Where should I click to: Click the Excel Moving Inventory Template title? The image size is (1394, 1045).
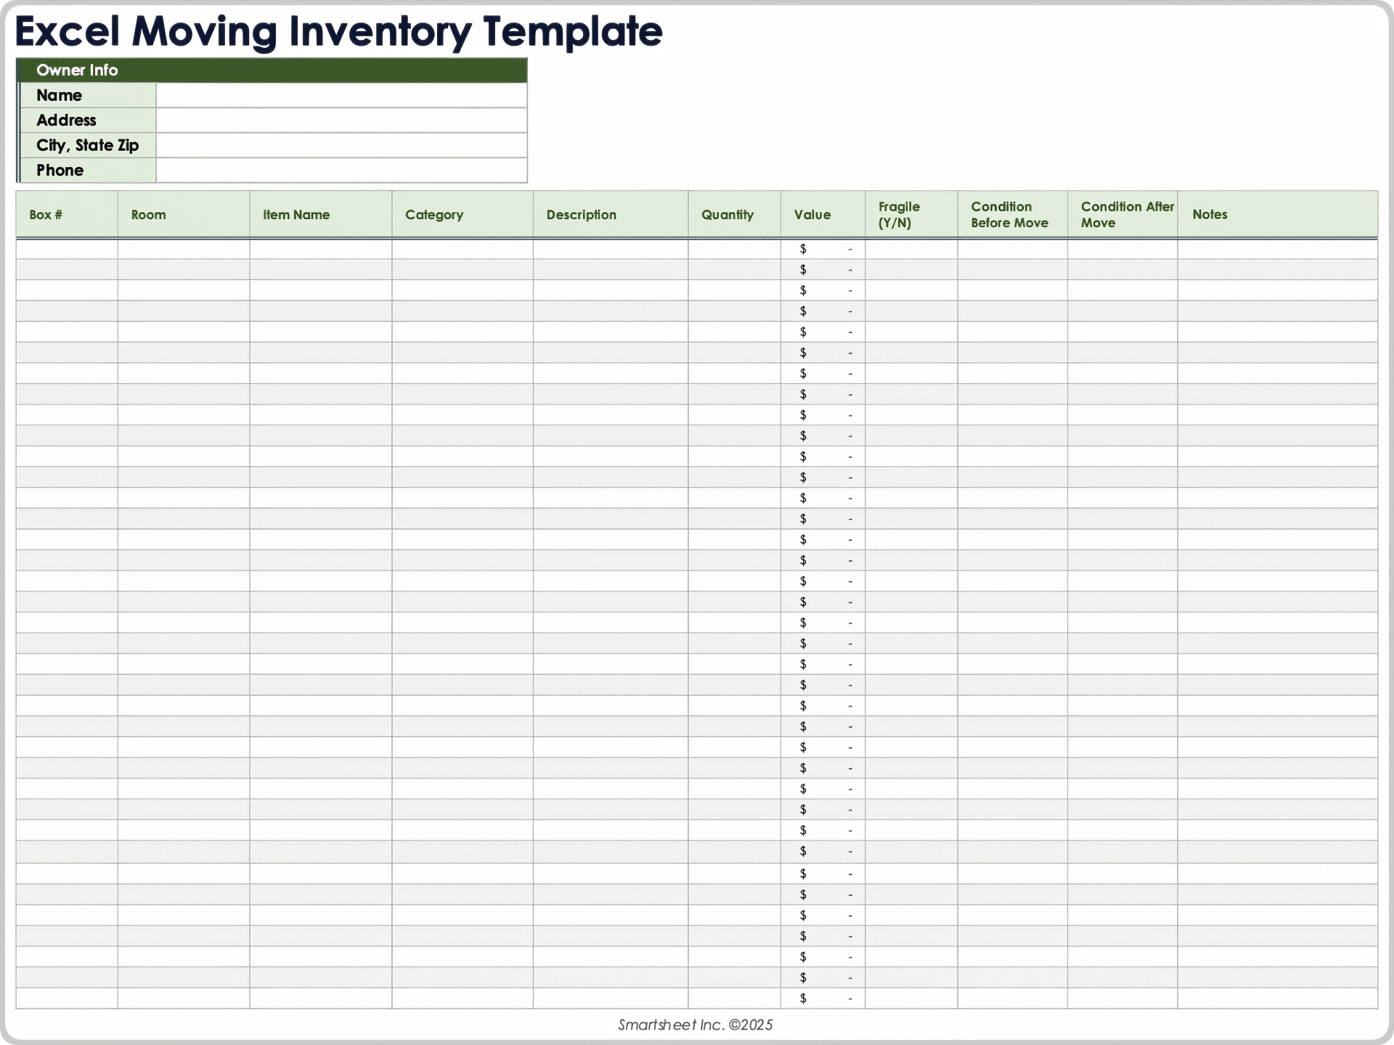pos(338,31)
